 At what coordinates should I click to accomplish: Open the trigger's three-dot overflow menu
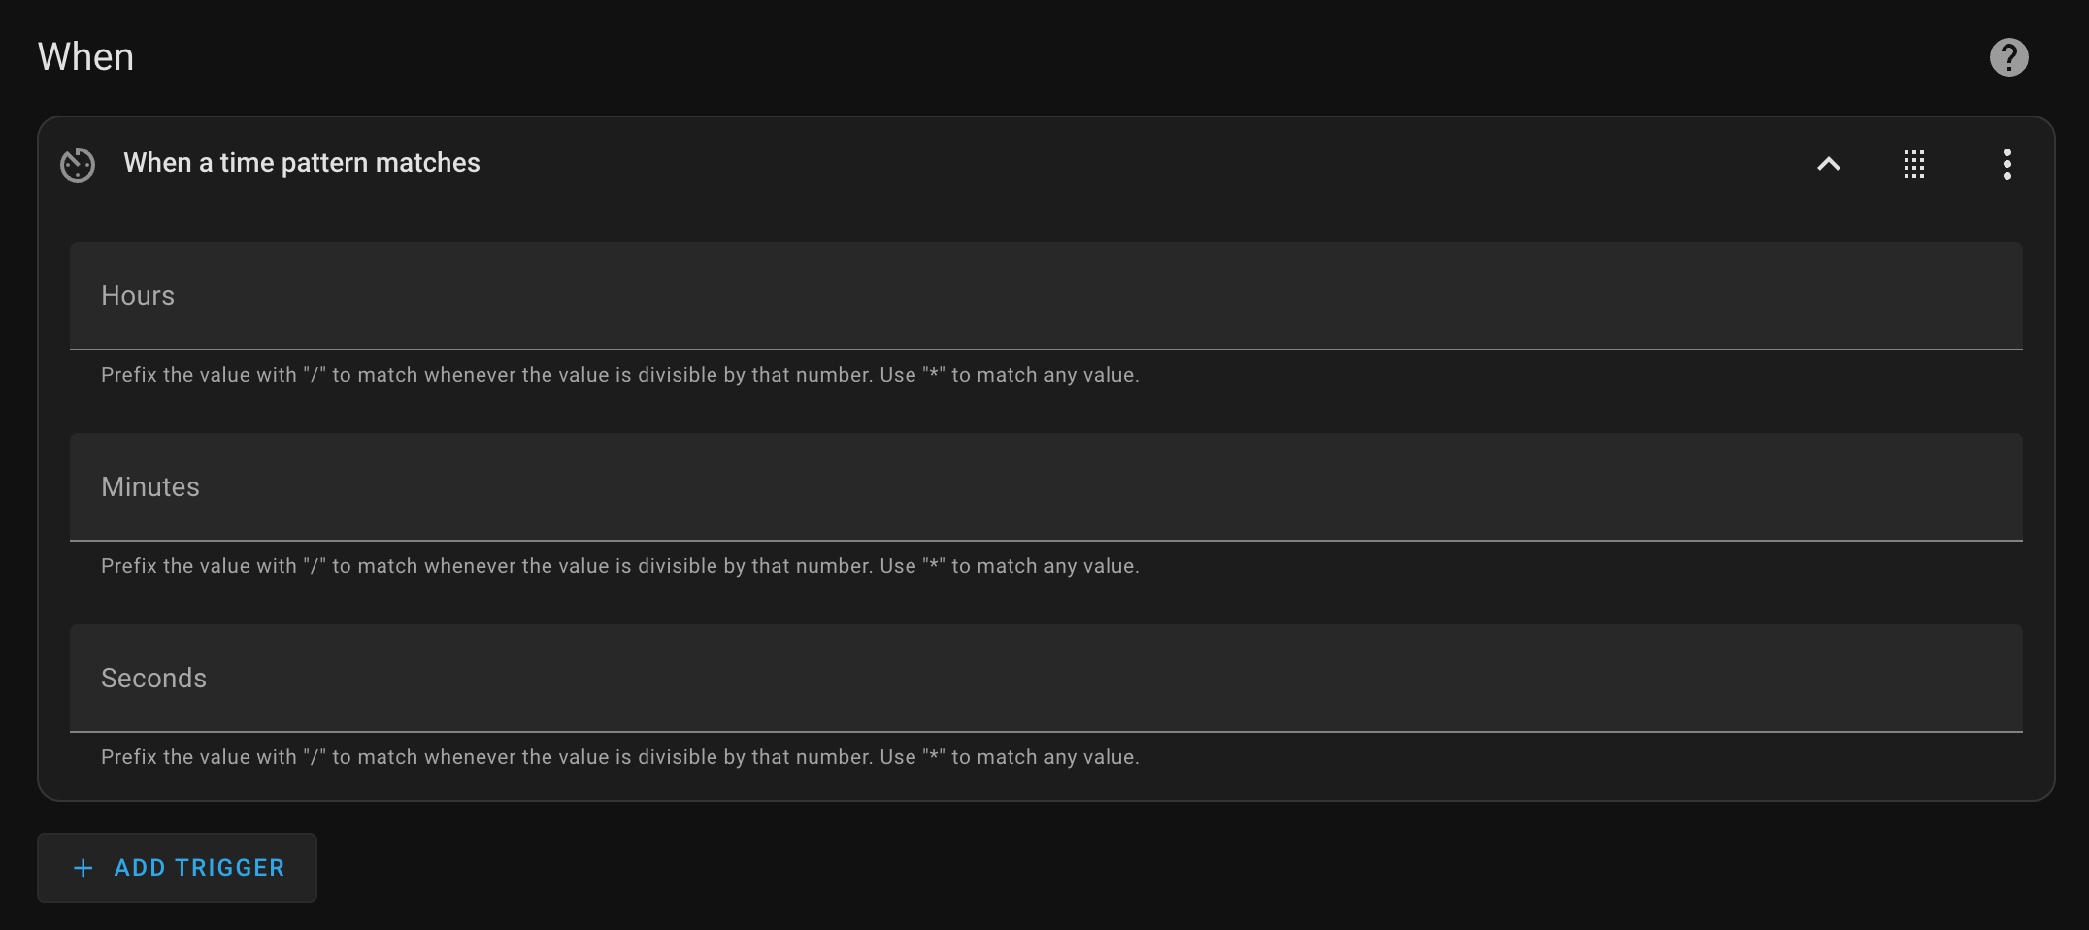click(x=2006, y=164)
